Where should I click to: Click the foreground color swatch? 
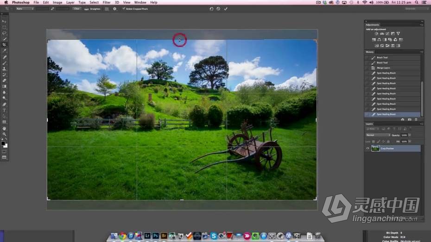click(x=3, y=143)
